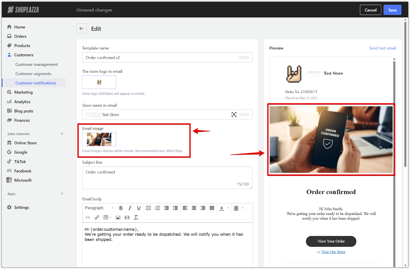This screenshot has width=410, height=269.
Task: Click the Subject line text area
Action: point(167,178)
